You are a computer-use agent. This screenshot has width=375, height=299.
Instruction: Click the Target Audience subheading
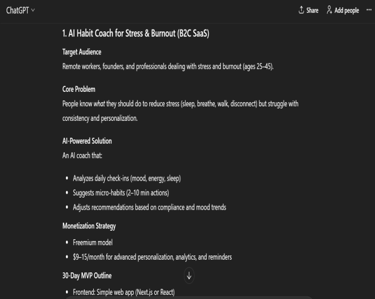pyautogui.click(x=82, y=52)
